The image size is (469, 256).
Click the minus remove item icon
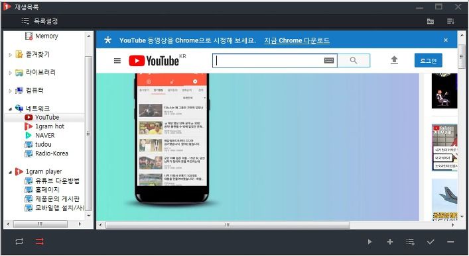pos(450,241)
